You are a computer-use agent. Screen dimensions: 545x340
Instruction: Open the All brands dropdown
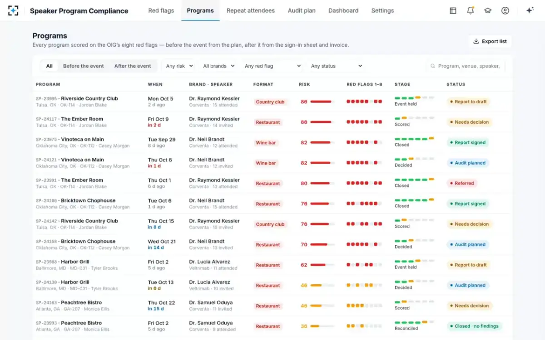point(218,66)
